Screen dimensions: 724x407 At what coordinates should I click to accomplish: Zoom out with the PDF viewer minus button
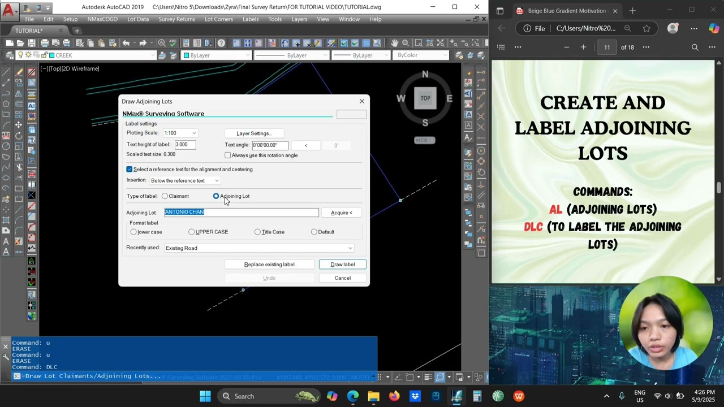[566, 47]
